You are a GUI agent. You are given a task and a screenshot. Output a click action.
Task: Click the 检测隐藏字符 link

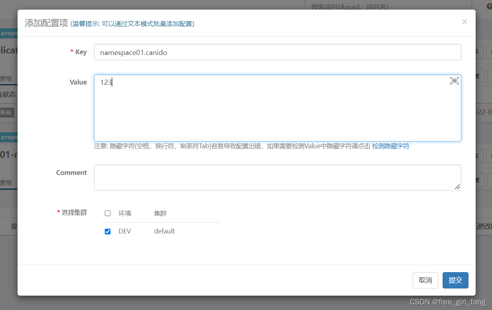[x=391, y=146]
